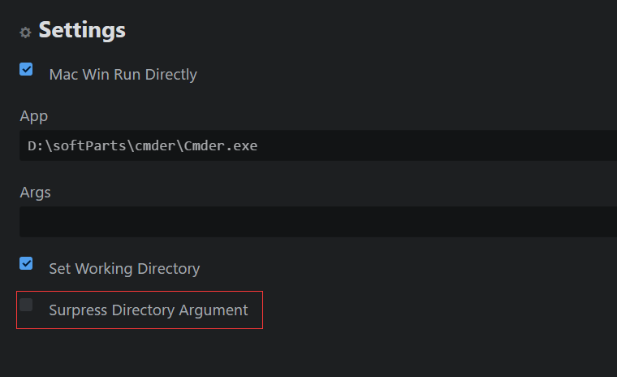
Task: Click the Args field label
Action: 35,193
